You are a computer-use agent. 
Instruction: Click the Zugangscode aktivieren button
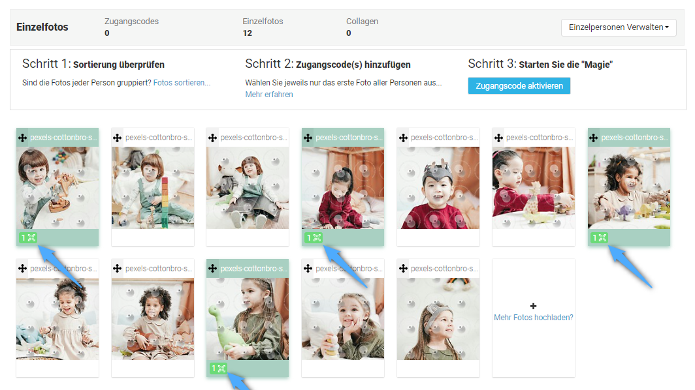pyautogui.click(x=519, y=86)
